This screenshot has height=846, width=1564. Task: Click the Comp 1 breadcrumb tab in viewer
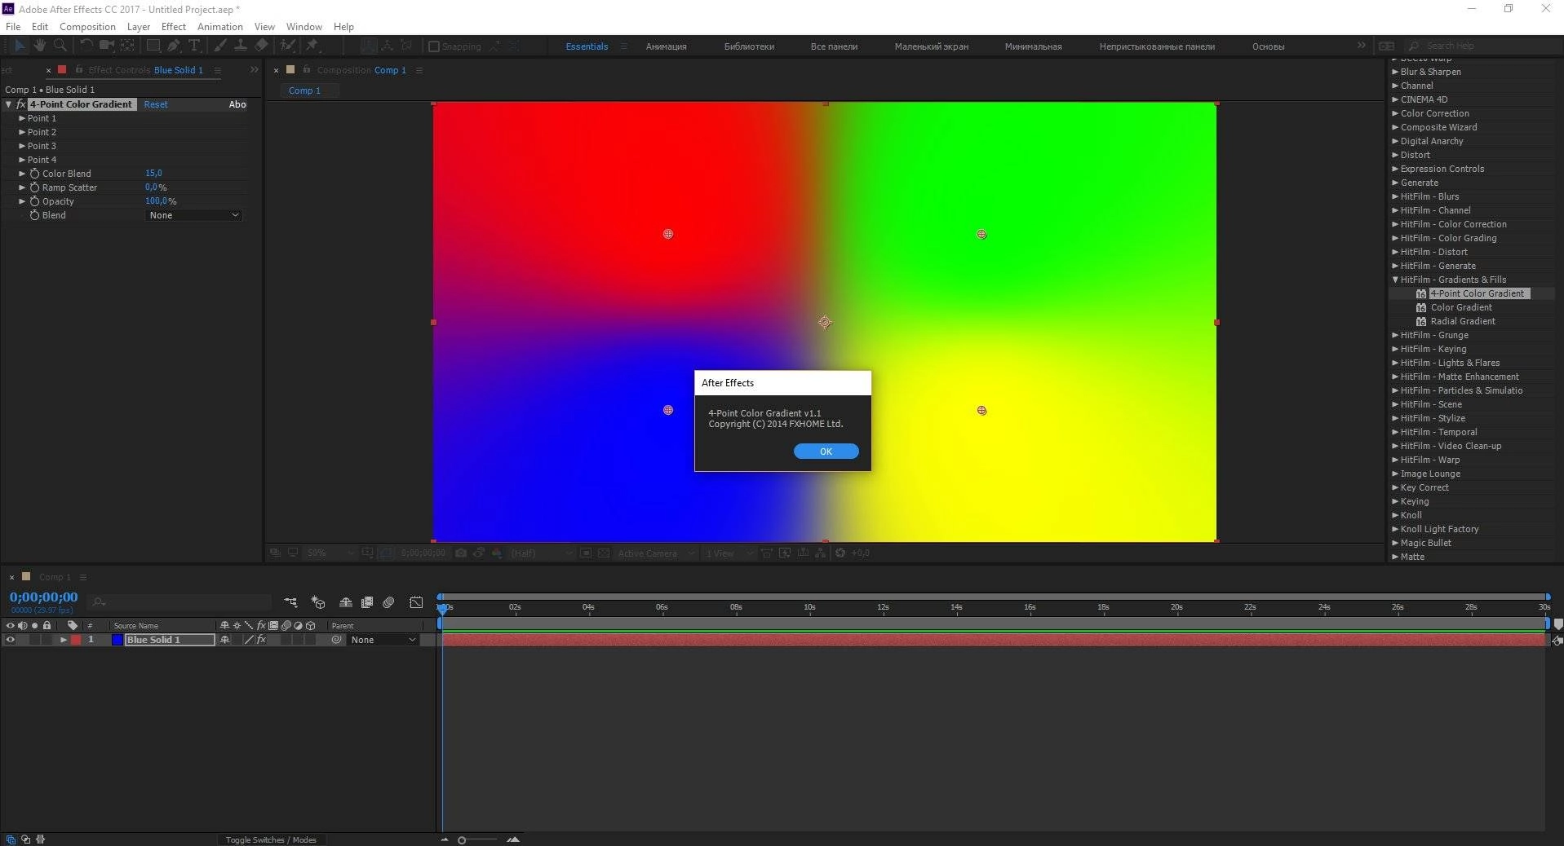(304, 90)
